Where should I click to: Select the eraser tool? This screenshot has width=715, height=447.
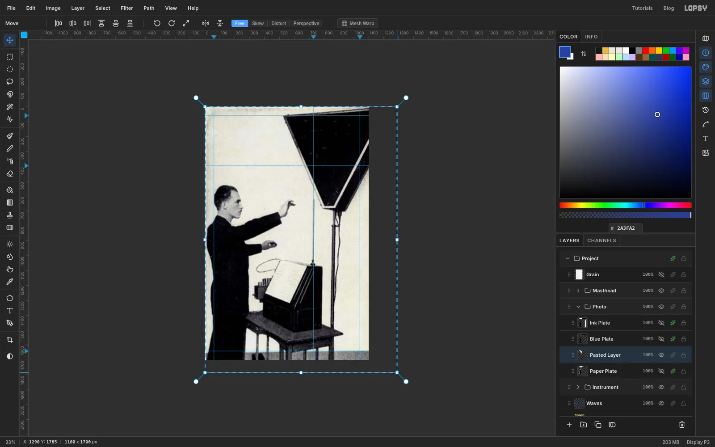[10, 173]
